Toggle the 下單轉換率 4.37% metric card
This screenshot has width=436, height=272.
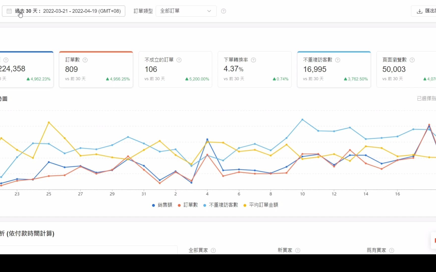[255, 70]
